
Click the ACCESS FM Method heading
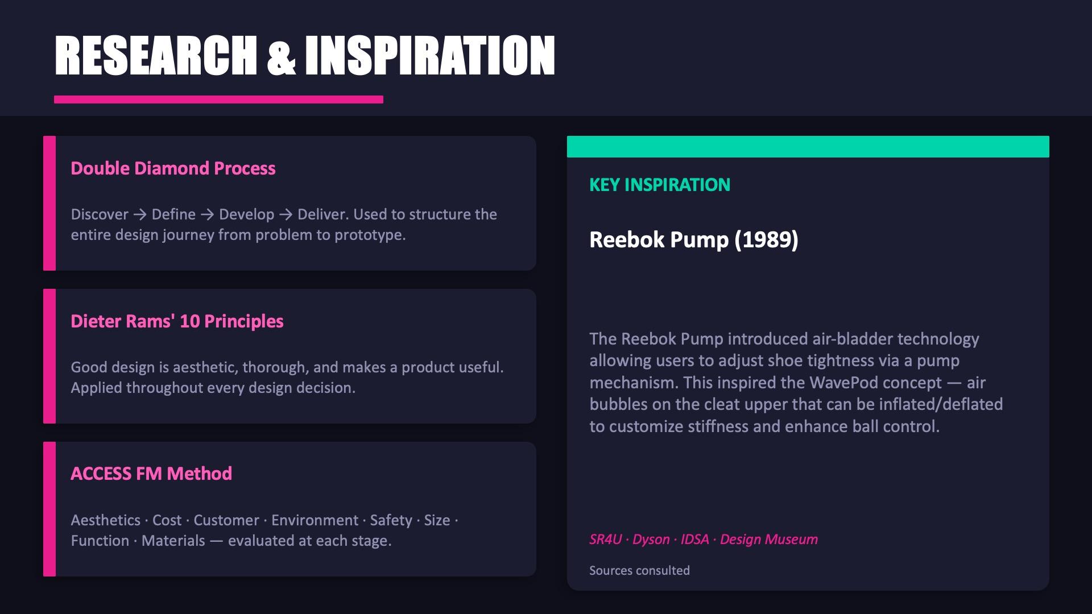click(151, 474)
